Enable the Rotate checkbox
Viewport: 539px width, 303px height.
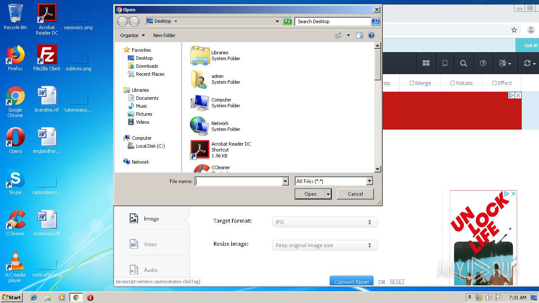point(453,83)
